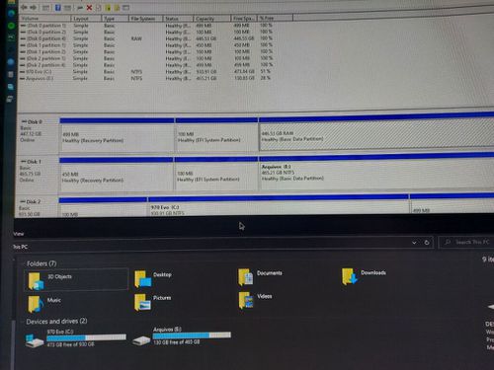Click the blue Help icon in toolbar
This screenshot has width=494, height=370.
click(x=58, y=7)
